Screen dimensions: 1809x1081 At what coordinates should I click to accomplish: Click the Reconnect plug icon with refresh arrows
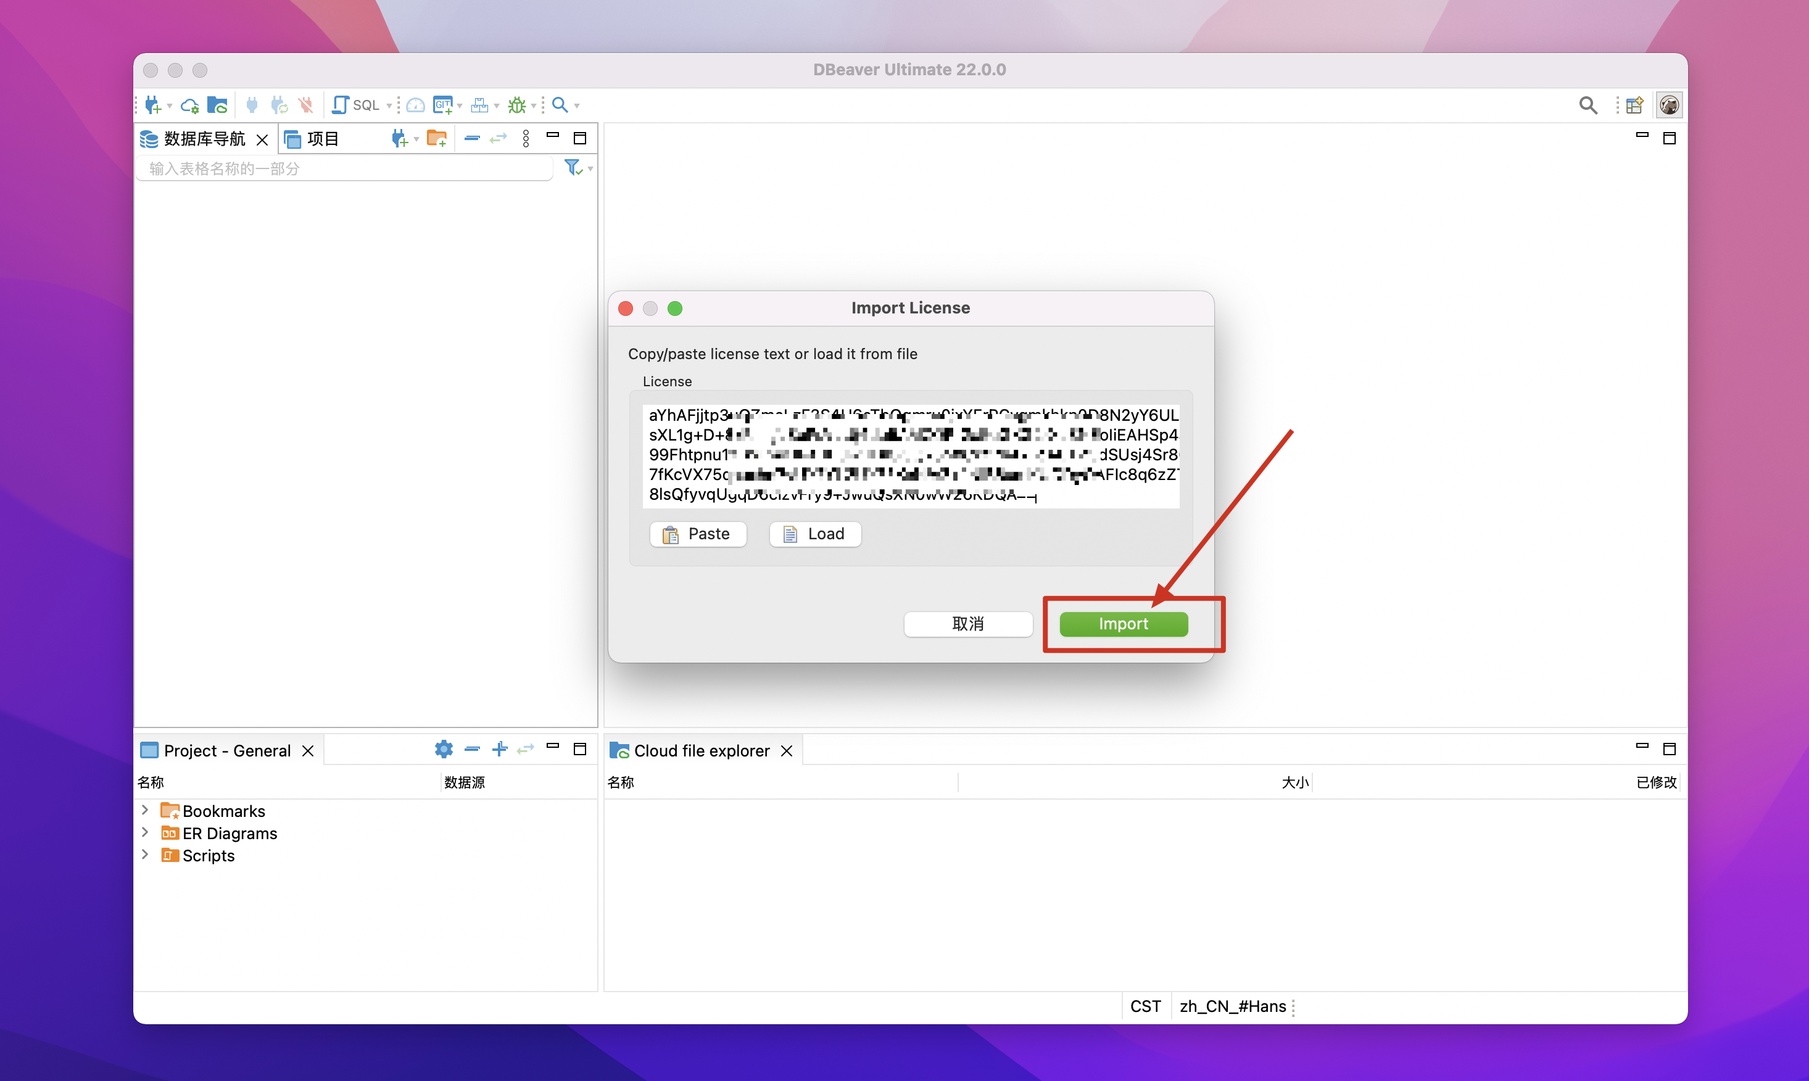(x=279, y=105)
